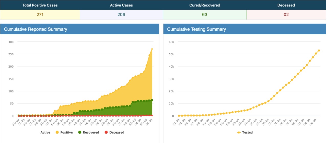Select the Active legend label
This screenshot has width=327, height=143.
45,132
